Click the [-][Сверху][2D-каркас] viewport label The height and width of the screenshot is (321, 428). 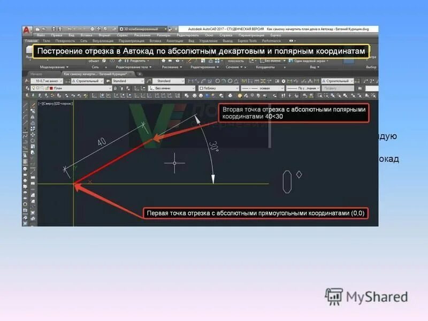[x=56, y=104]
